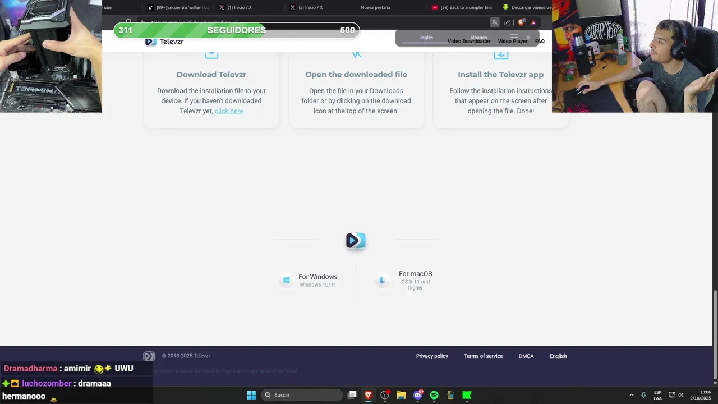718x404 pixels.
Task: Open File Explorer from the taskbar
Action: 401,395
